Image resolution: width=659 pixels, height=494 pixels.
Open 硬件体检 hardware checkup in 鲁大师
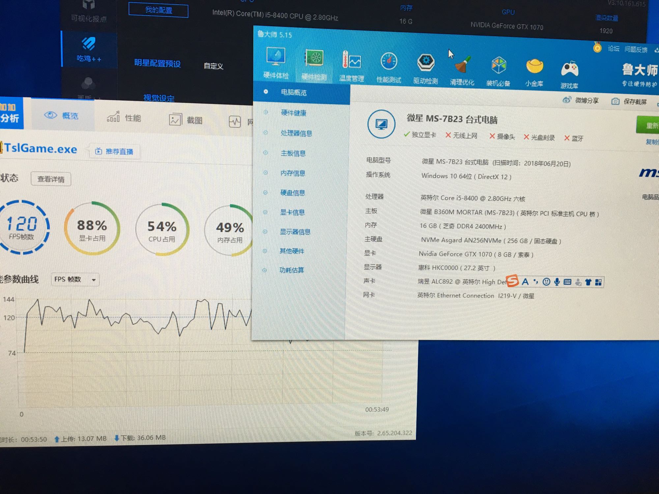point(276,63)
